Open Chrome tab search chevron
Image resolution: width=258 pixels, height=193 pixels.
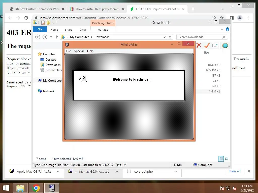click(x=223, y=9)
